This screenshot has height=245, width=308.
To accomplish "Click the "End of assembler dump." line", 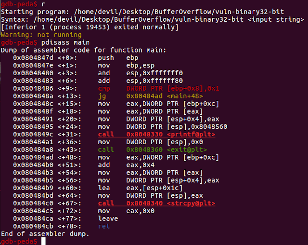I will pos(45,234).
